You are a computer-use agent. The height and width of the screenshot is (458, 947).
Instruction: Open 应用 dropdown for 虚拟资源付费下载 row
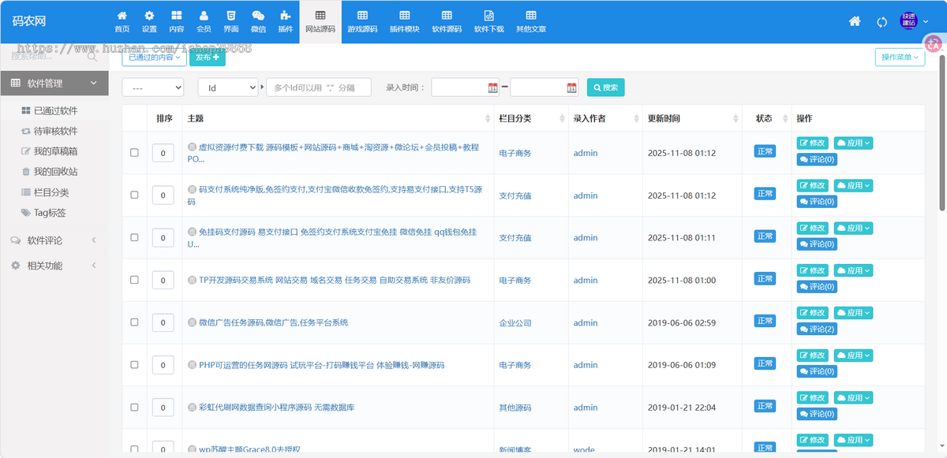point(853,143)
